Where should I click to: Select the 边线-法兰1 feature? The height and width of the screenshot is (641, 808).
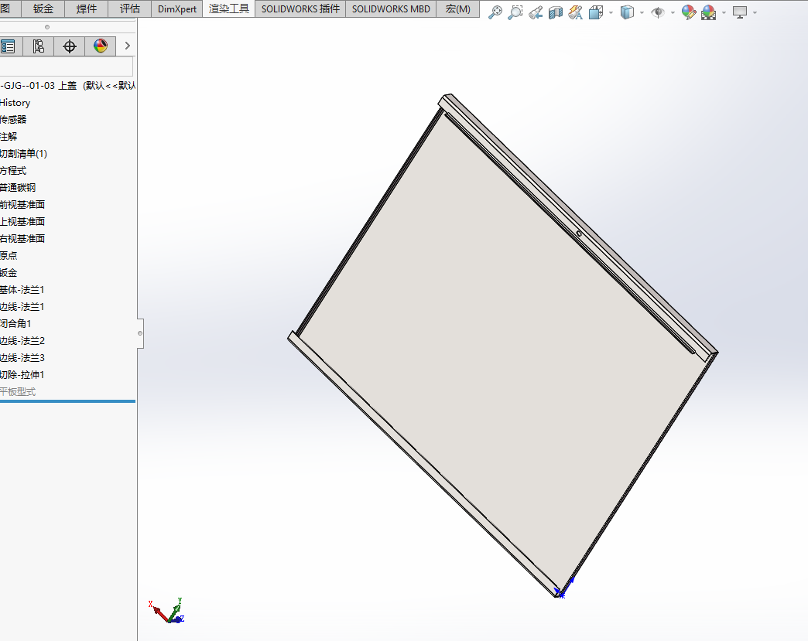click(22, 306)
